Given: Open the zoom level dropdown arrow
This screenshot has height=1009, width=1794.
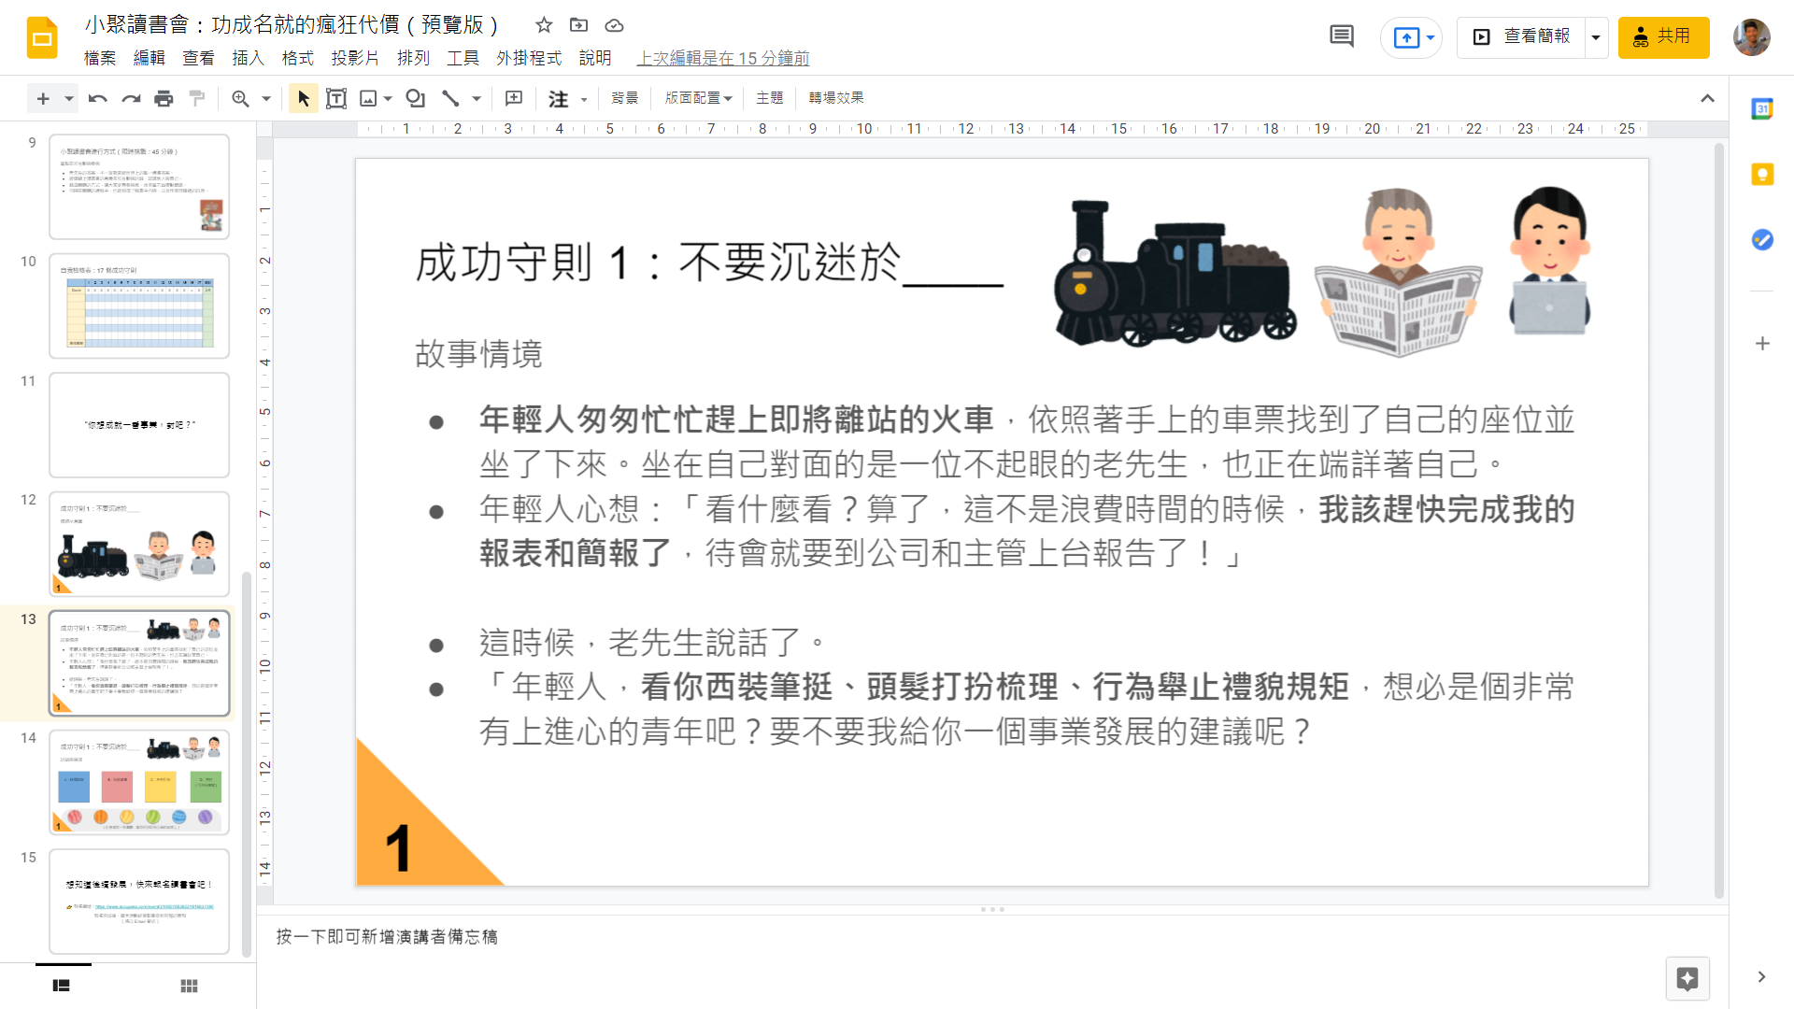Looking at the screenshot, I should click(x=266, y=98).
